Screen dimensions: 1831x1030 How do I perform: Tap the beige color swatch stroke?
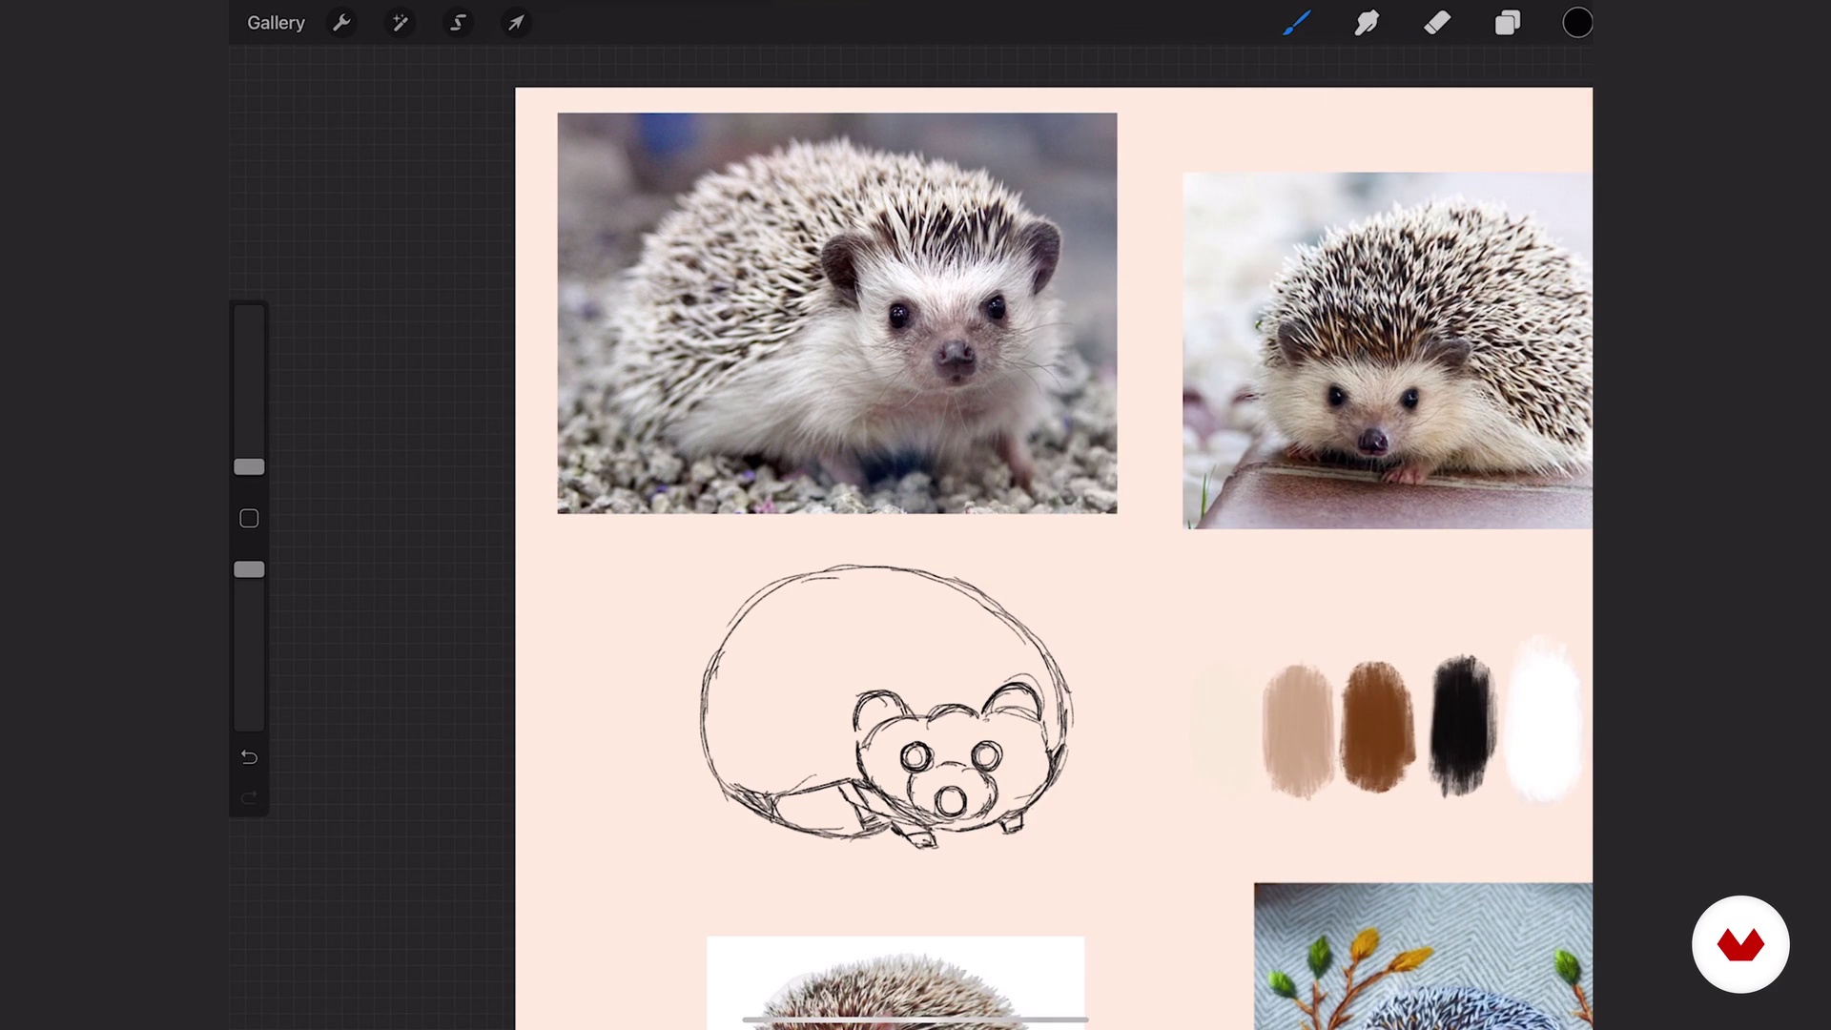tap(1298, 731)
